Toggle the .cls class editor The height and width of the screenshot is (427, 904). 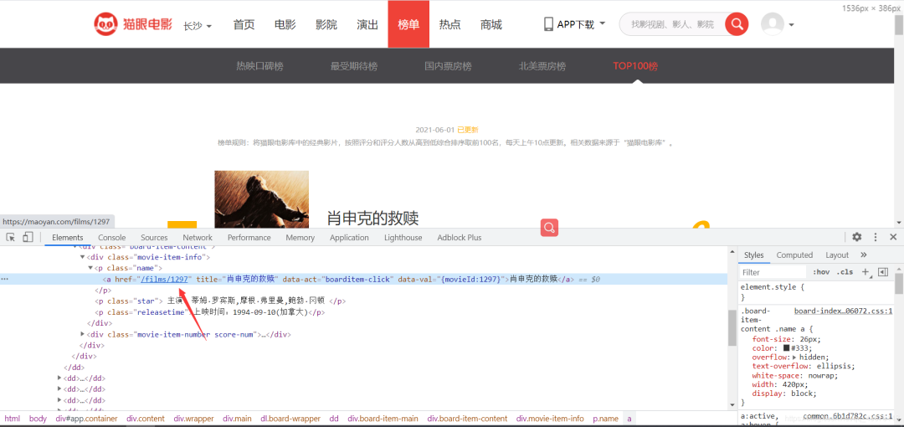[845, 272]
